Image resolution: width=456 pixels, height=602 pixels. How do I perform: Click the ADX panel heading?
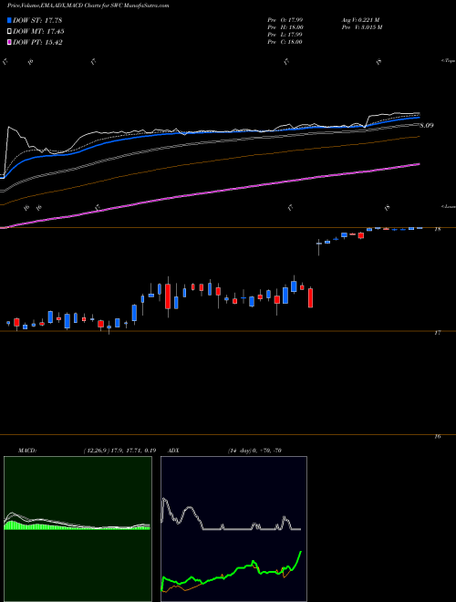pyautogui.click(x=173, y=451)
